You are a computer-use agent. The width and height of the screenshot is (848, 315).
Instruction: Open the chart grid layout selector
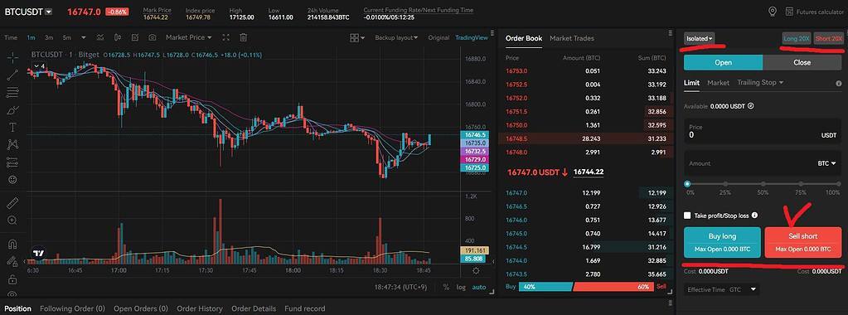point(357,37)
